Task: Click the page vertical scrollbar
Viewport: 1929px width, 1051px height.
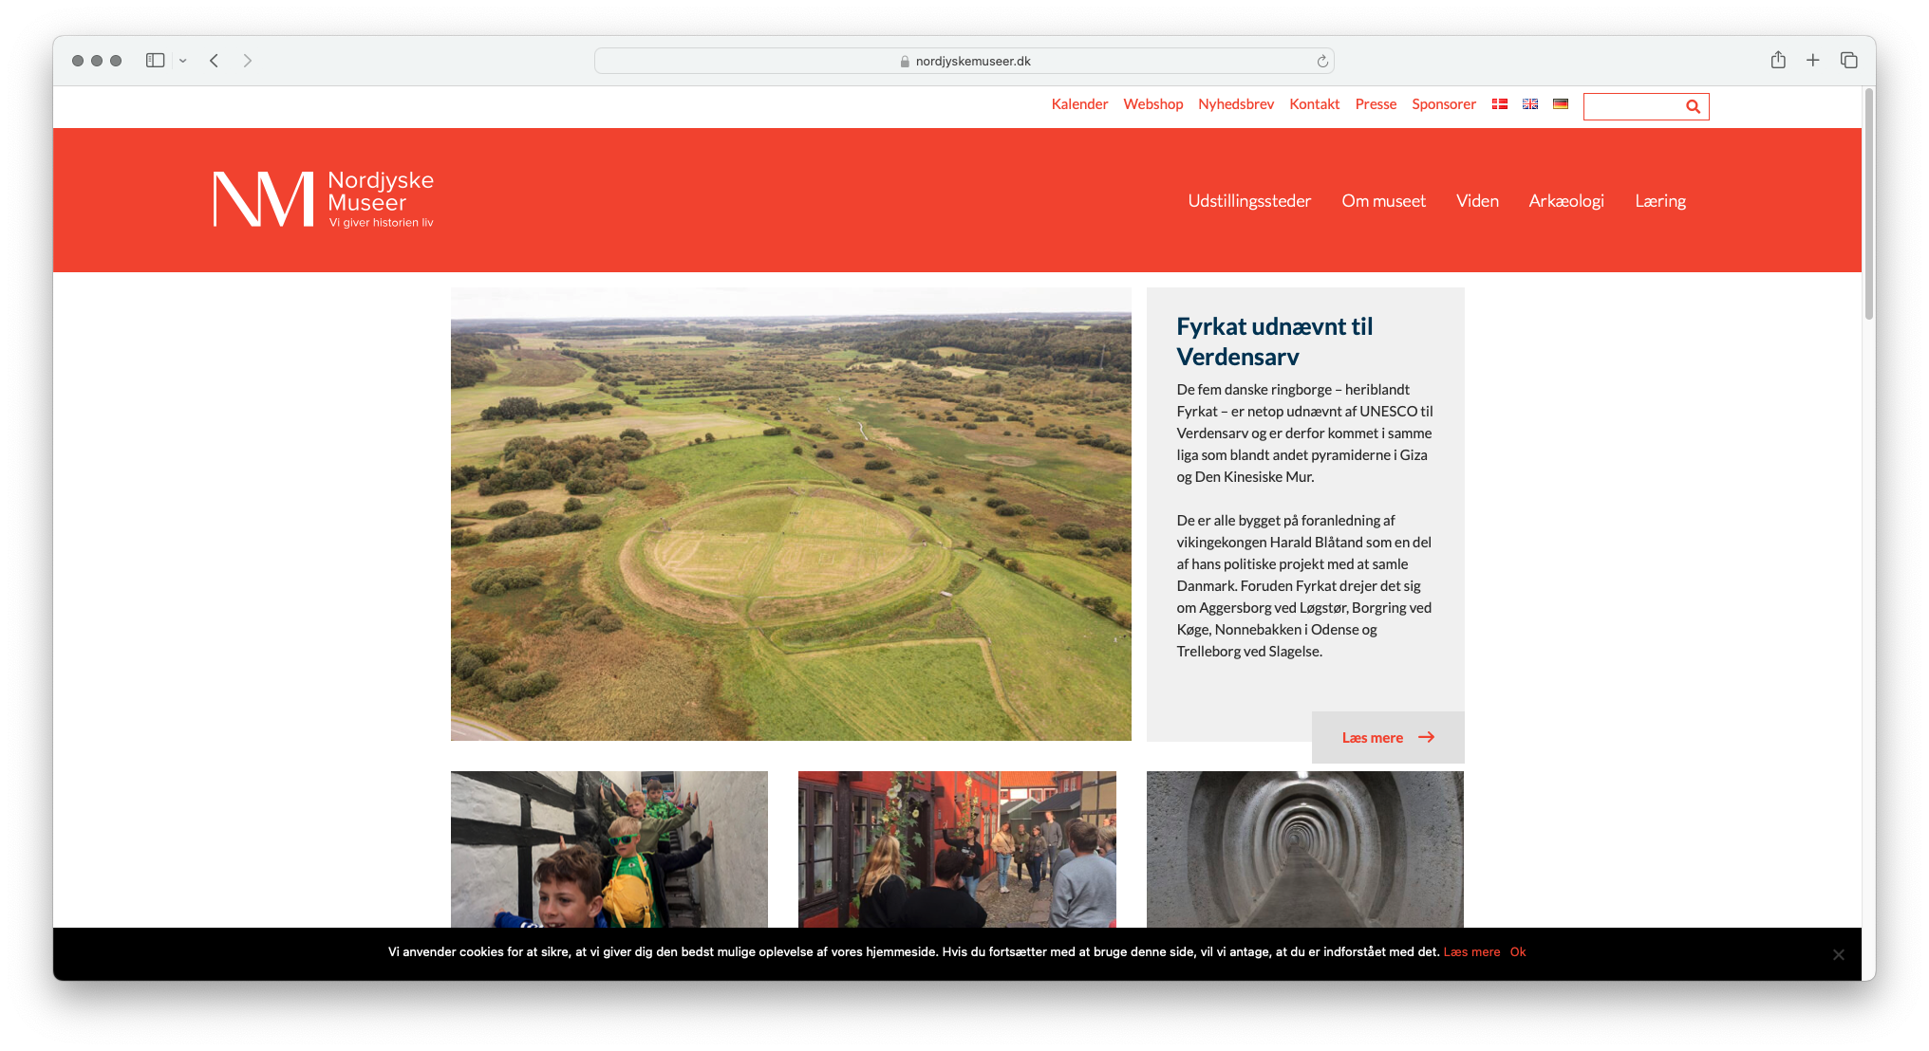Action: click(x=1869, y=204)
